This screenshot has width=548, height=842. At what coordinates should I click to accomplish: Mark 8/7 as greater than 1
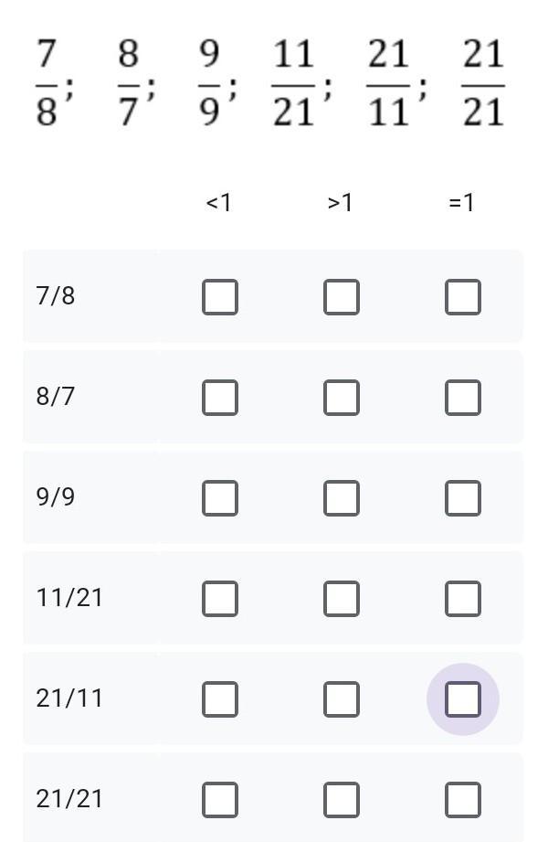[341, 398]
